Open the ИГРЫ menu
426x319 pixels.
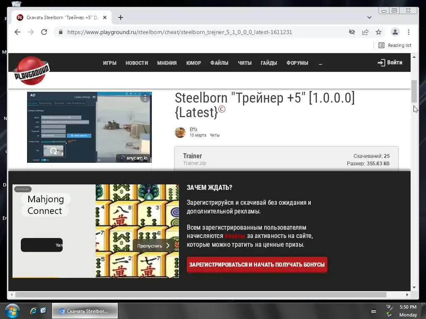pyautogui.click(x=109, y=63)
